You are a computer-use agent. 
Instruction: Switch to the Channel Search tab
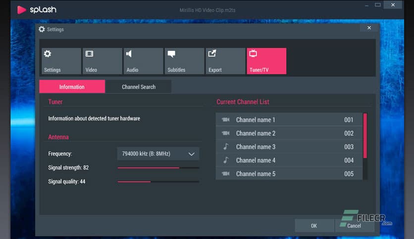click(139, 87)
